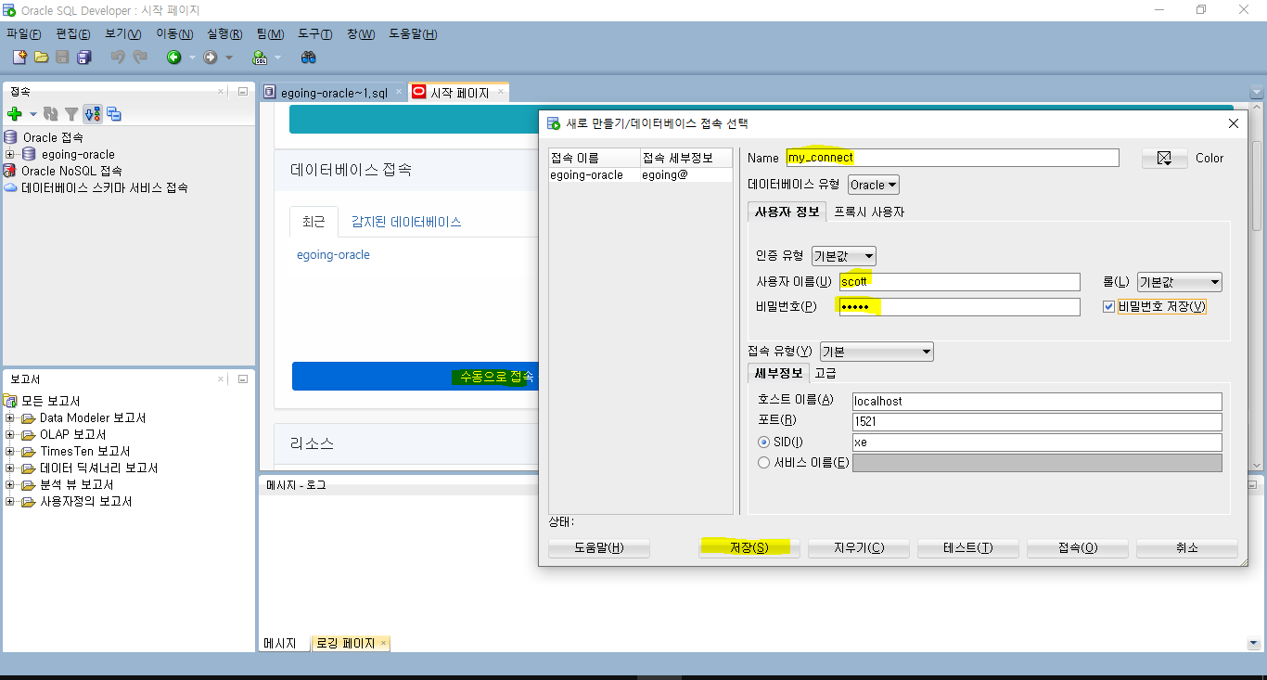The height and width of the screenshot is (680, 1267).
Task: Expand the OLAP 보고서 tree node
Action: pyautogui.click(x=10, y=435)
